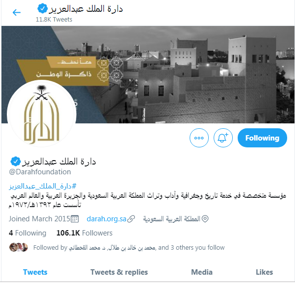Switch to the Media tab
This screenshot has height=283, width=295.
[x=202, y=272]
